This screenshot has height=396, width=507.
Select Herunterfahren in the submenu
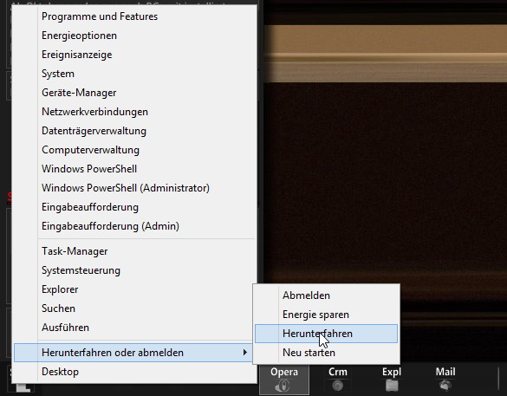click(326, 334)
